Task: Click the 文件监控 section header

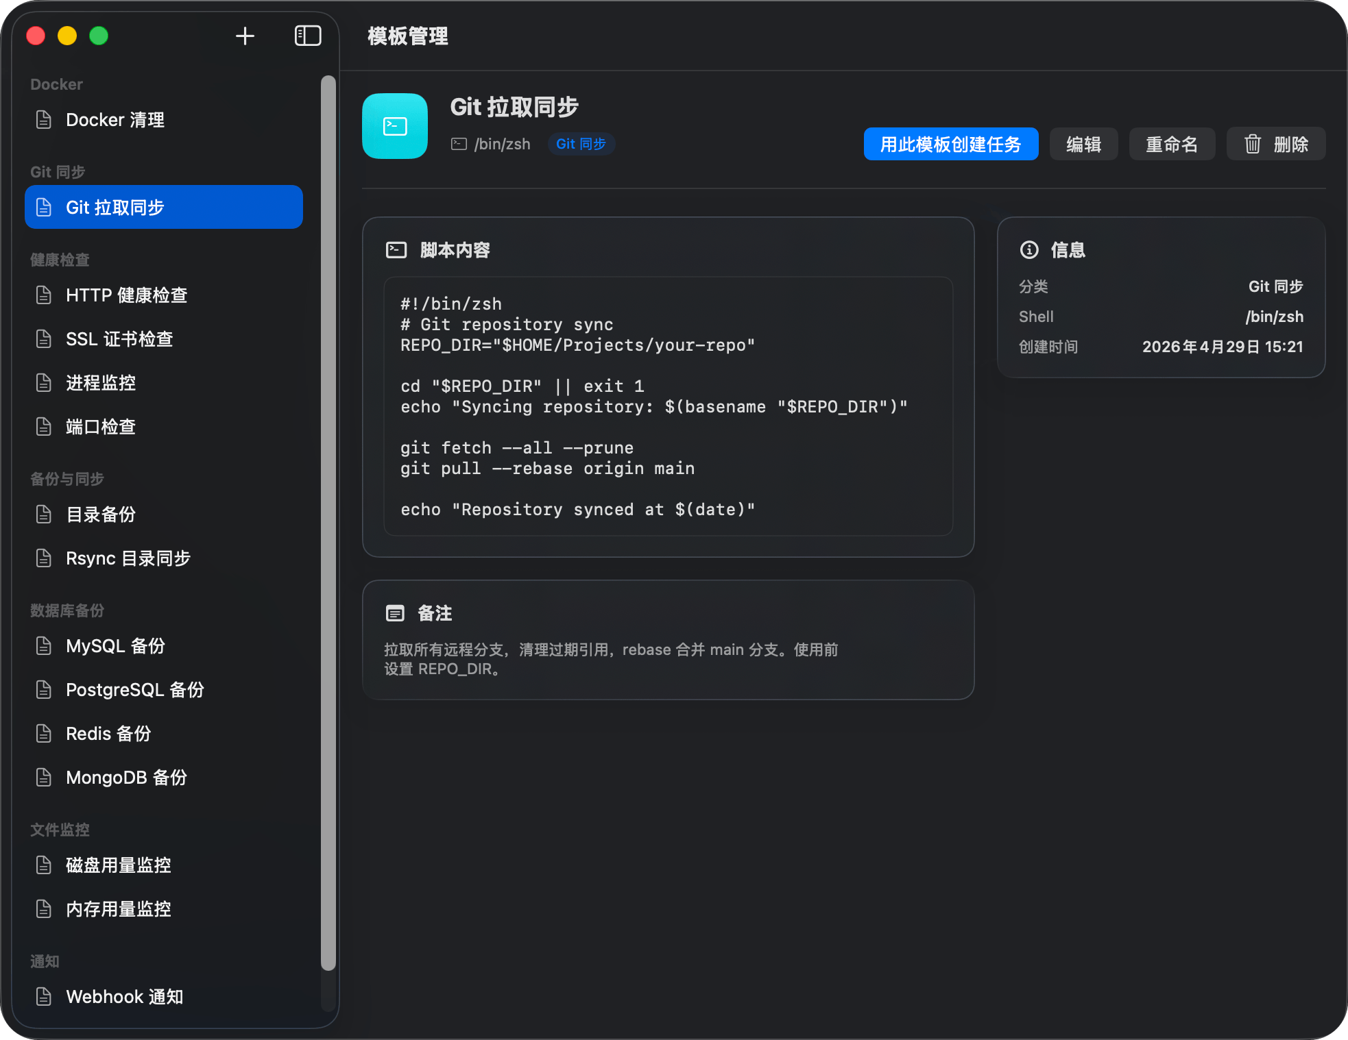Action: pos(60,830)
